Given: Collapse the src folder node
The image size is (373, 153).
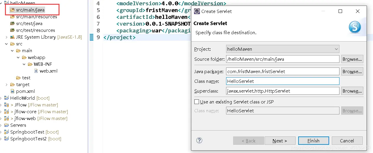Looking at the screenshot, I should point(6,44).
